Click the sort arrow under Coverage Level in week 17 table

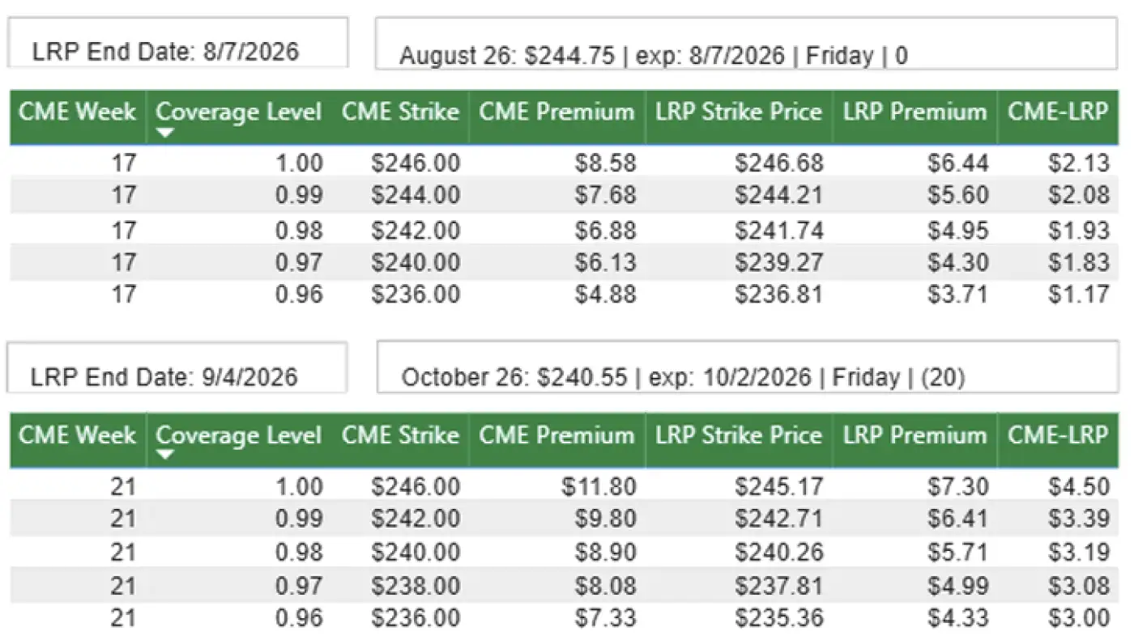pyautogui.click(x=165, y=133)
